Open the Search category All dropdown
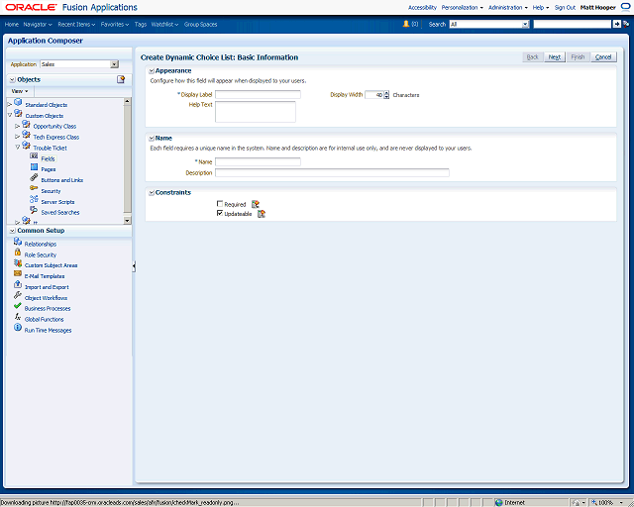The width and height of the screenshot is (634, 507). point(526,24)
